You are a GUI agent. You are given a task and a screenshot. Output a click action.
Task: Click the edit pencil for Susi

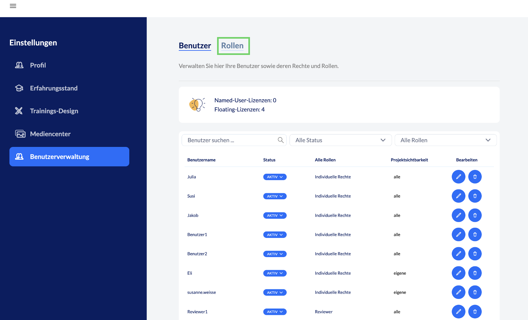tap(458, 196)
